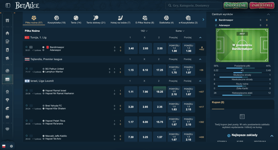Viewport: 278px width, 150px height.
Task: Click the search magnifier icon
Action: [170, 5]
